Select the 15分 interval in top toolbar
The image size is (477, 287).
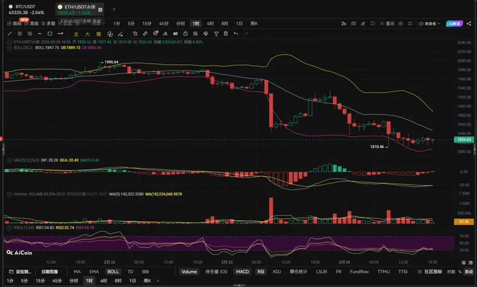147,24
